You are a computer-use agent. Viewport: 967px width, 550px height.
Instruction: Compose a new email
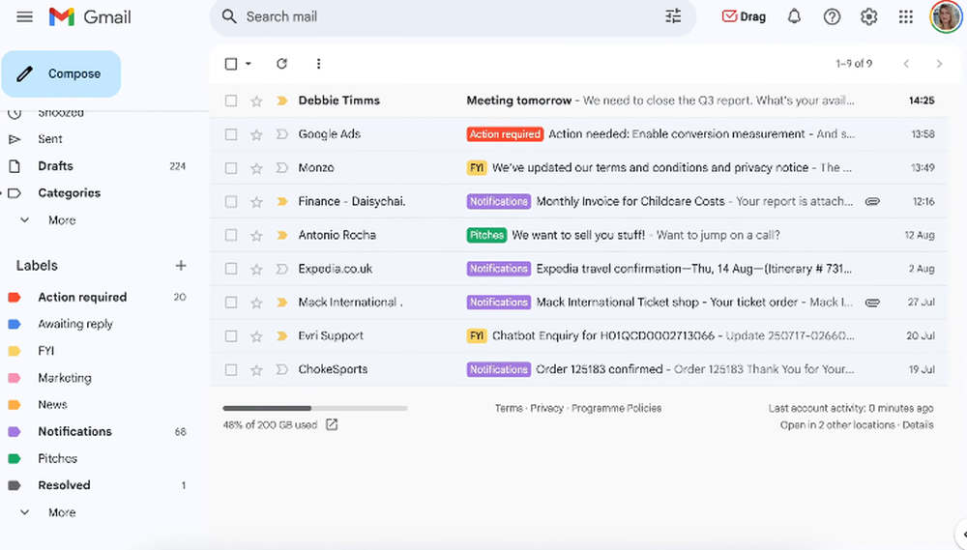click(x=61, y=74)
